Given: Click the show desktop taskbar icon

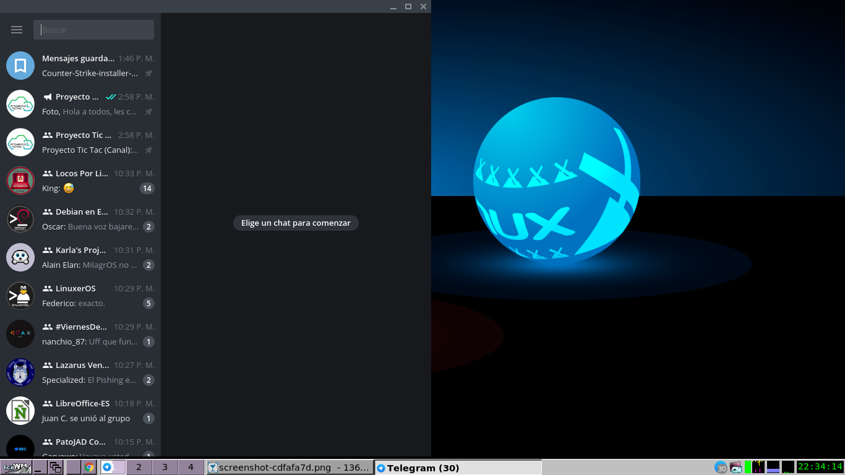Looking at the screenshot, I should pos(39,468).
